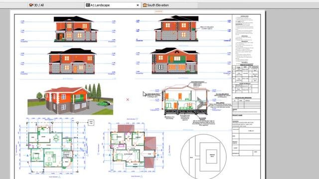The width and height of the screenshot is (319, 179).
Task: Click the 3D view icon on first tab
Action: (x=31, y=5)
